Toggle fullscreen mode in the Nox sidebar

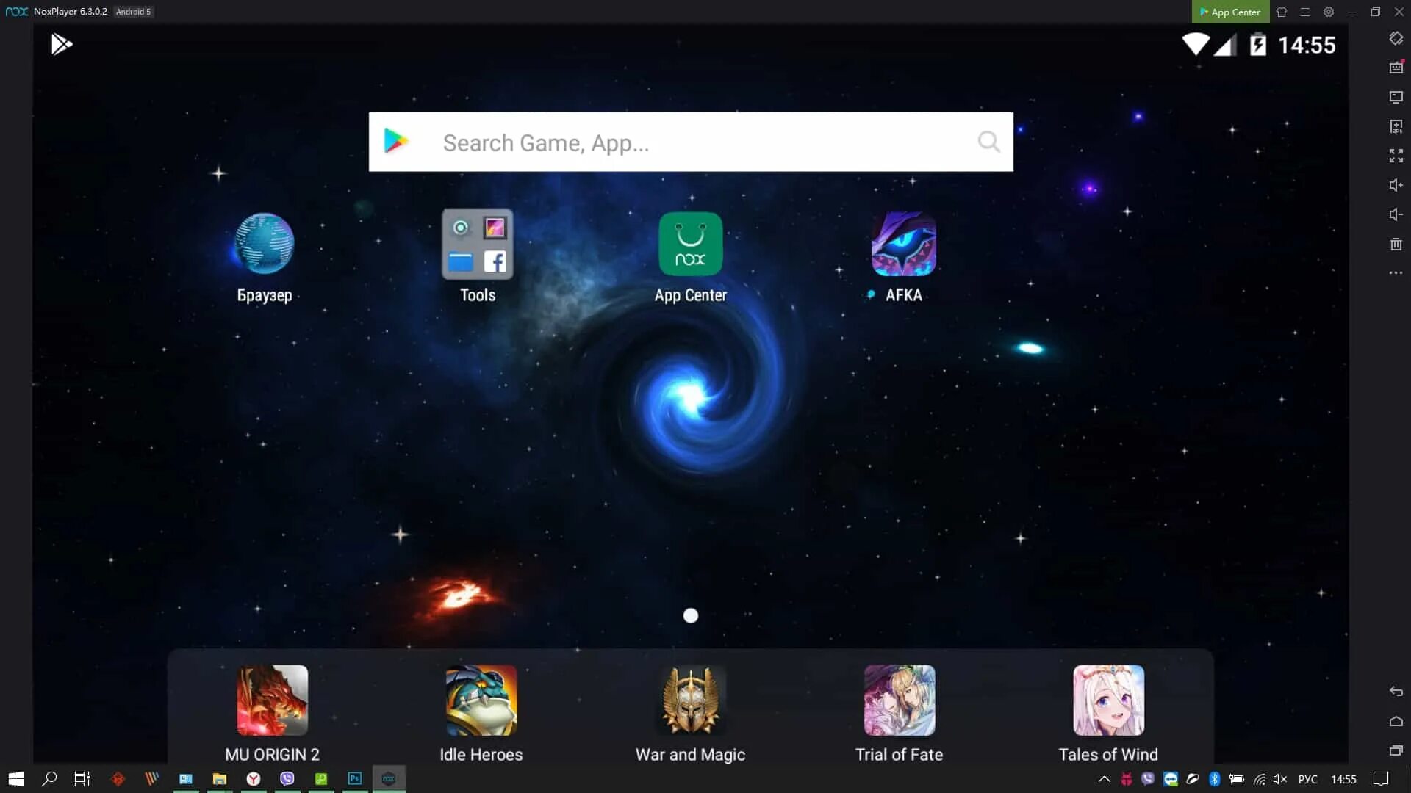coord(1396,156)
